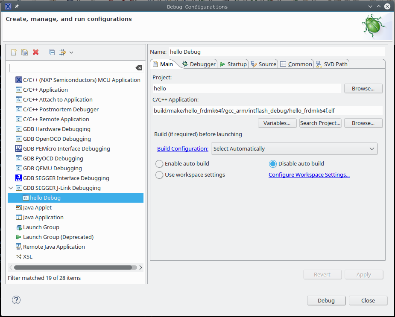This screenshot has width=395, height=317.
Task: Duplicate the selected launch configuration
Action: click(x=25, y=52)
